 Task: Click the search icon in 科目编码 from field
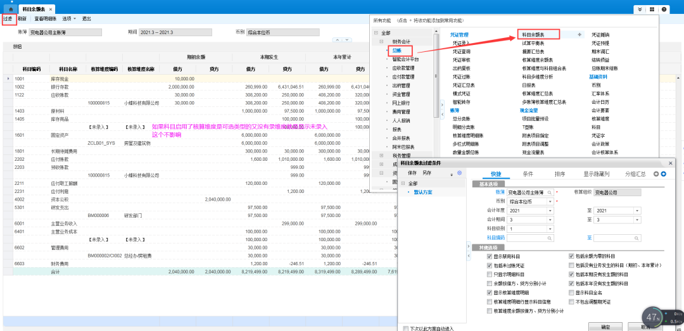tap(550, 238)
